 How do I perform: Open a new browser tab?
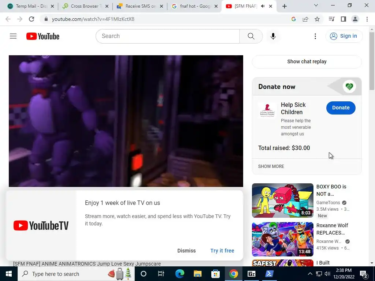[284, 6]
